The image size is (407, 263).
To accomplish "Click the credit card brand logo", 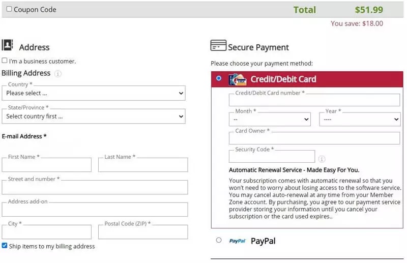I will click(x=237, y=79).
